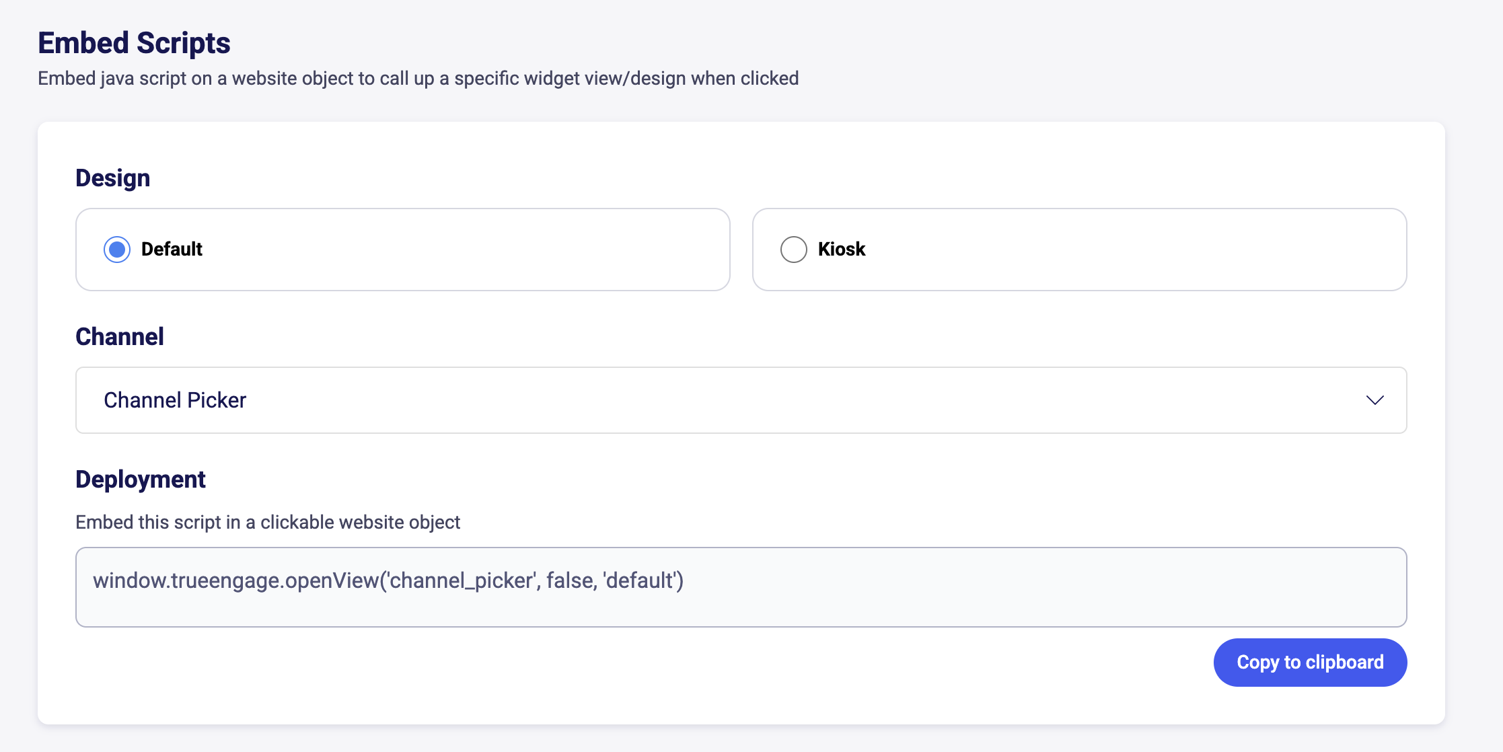The image size is (1503, 752).
Task: Click 'window.trueengage.openView' portion of the script
Action: [235, 580]
